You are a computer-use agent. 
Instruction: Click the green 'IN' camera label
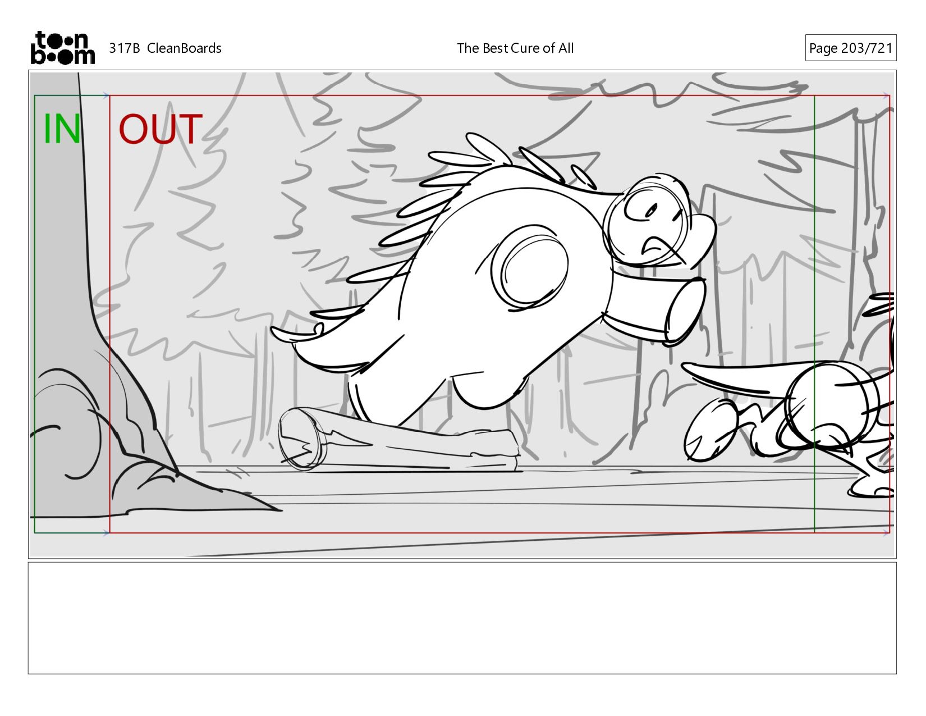click(62, 129)
